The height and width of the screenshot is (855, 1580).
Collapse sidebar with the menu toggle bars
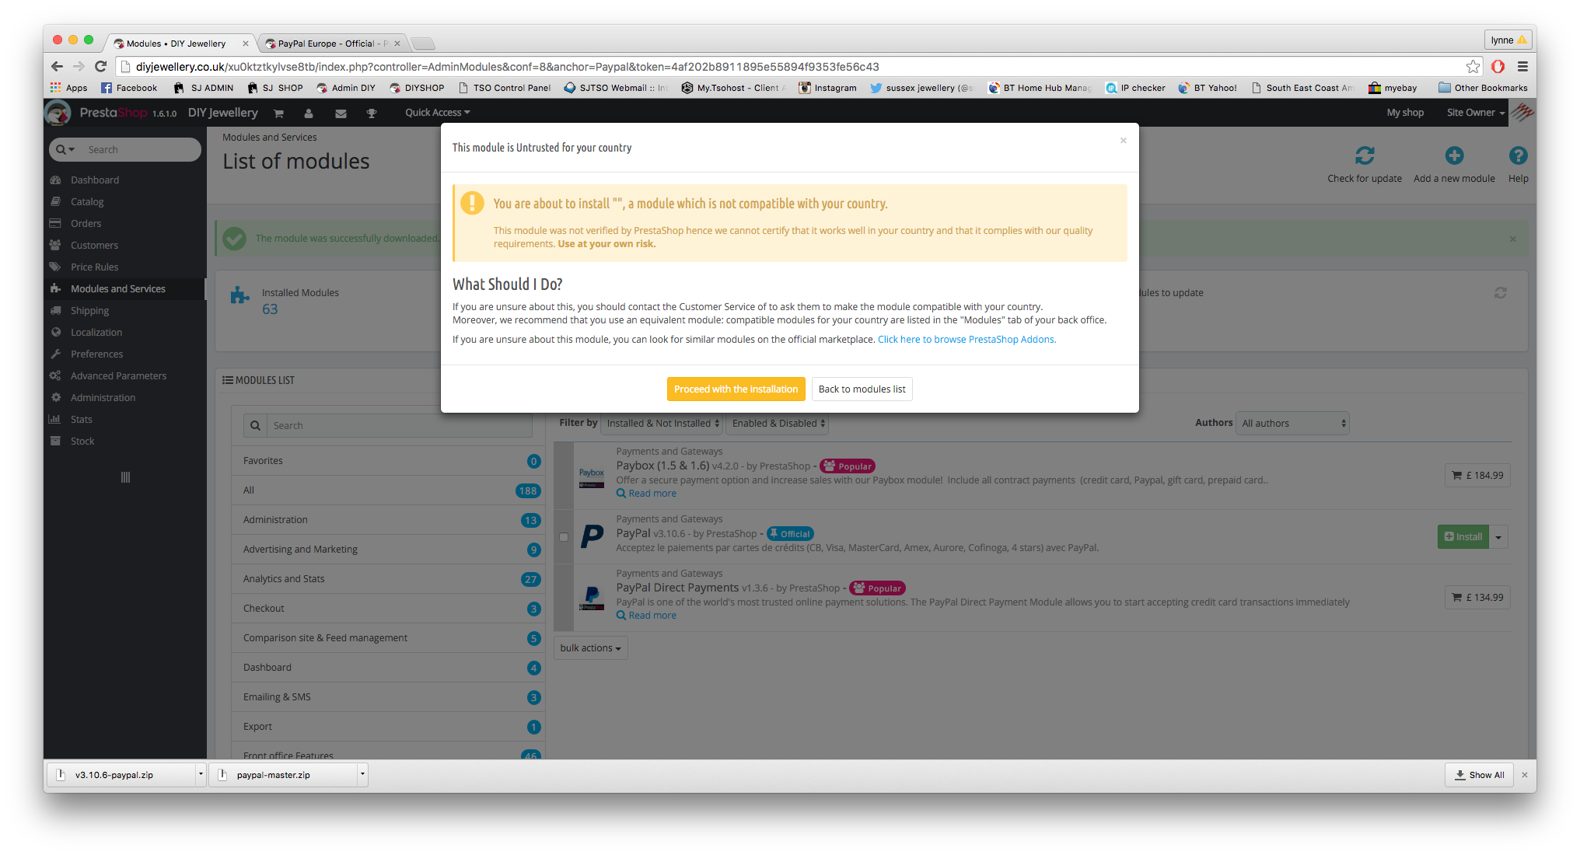click(125, 477)
